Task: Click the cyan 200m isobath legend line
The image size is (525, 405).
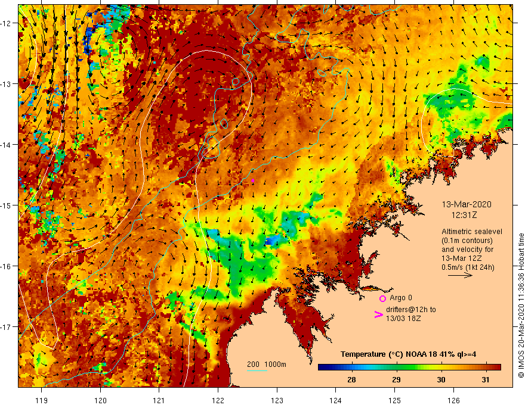Action: click(257, 370)
